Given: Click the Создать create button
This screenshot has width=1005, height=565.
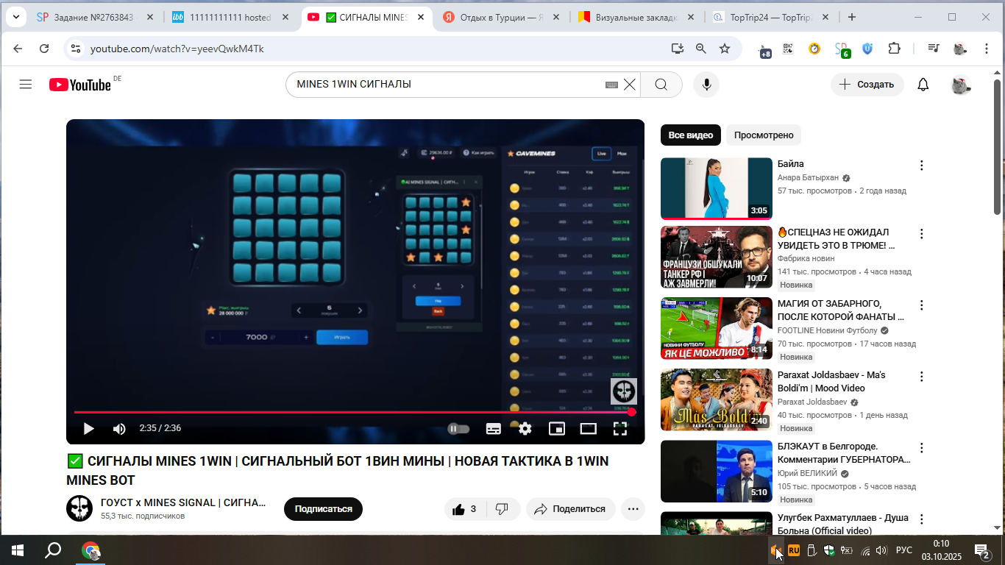Looking at the screenshot, I should (x=867, y=85).
